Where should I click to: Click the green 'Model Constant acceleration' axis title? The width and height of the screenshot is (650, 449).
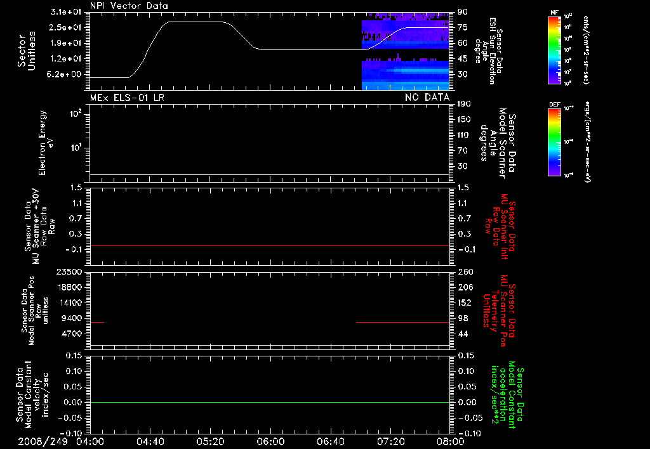[x=507, y=394]
